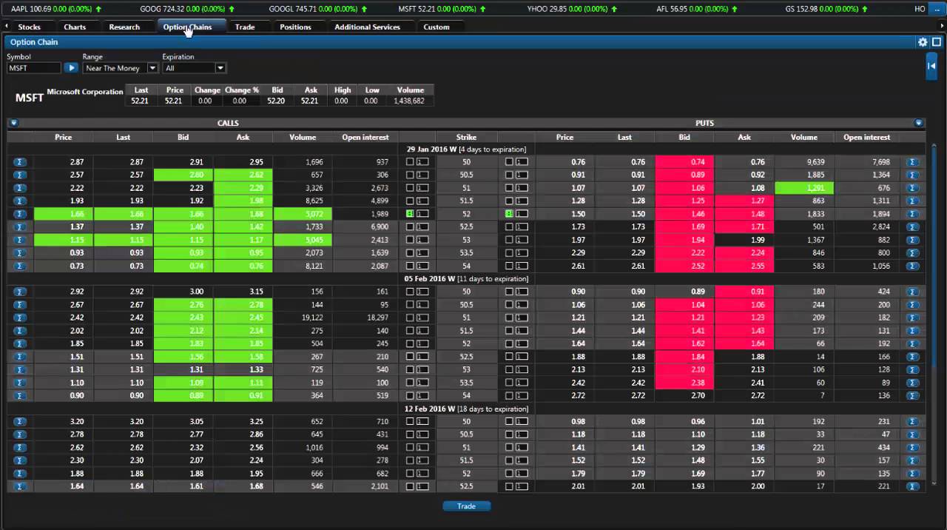
Task: Click the Trade button at the bottom
Action: pos(466,506)
